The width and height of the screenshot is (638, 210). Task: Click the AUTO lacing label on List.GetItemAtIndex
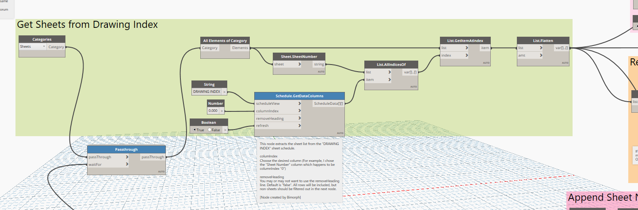486,63
